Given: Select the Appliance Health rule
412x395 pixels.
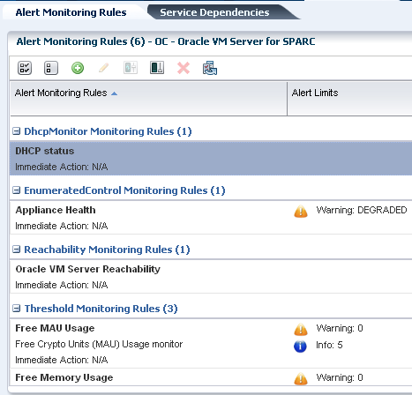Looking at the screenshot, I should pyautogui.click(x=56, y=210).
